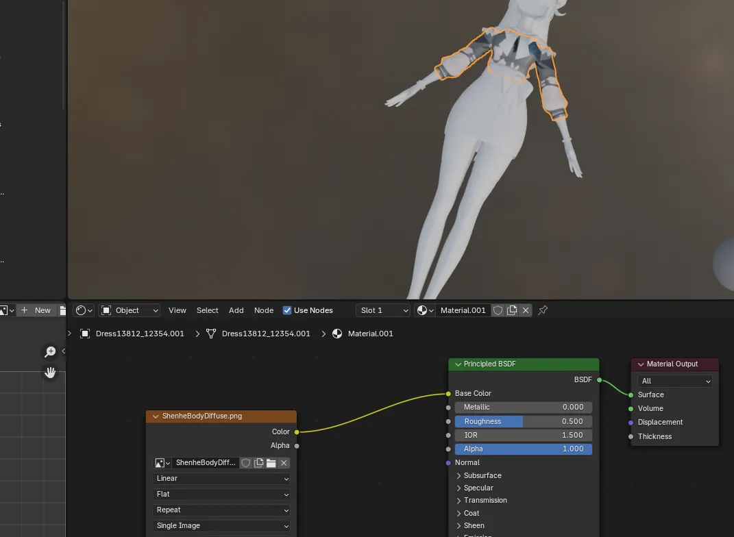Click the Base Color input socket
Image resolution: width=734 pixels, height=537 pixels.
click(448, 394)
